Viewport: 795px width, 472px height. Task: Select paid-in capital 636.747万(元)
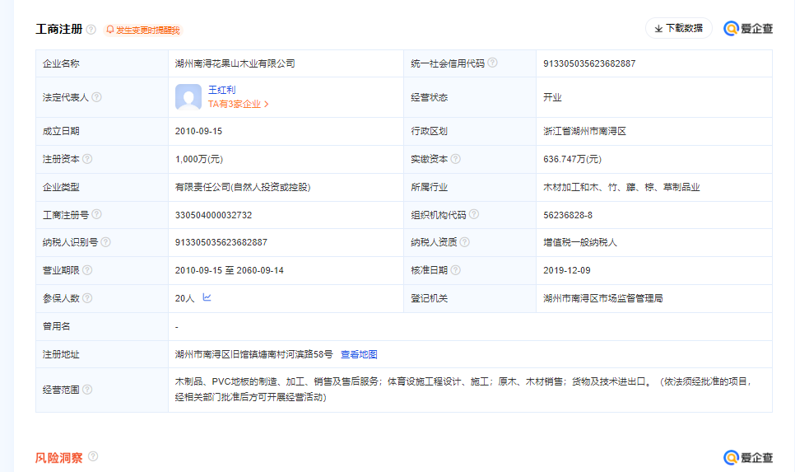point(572,159)
